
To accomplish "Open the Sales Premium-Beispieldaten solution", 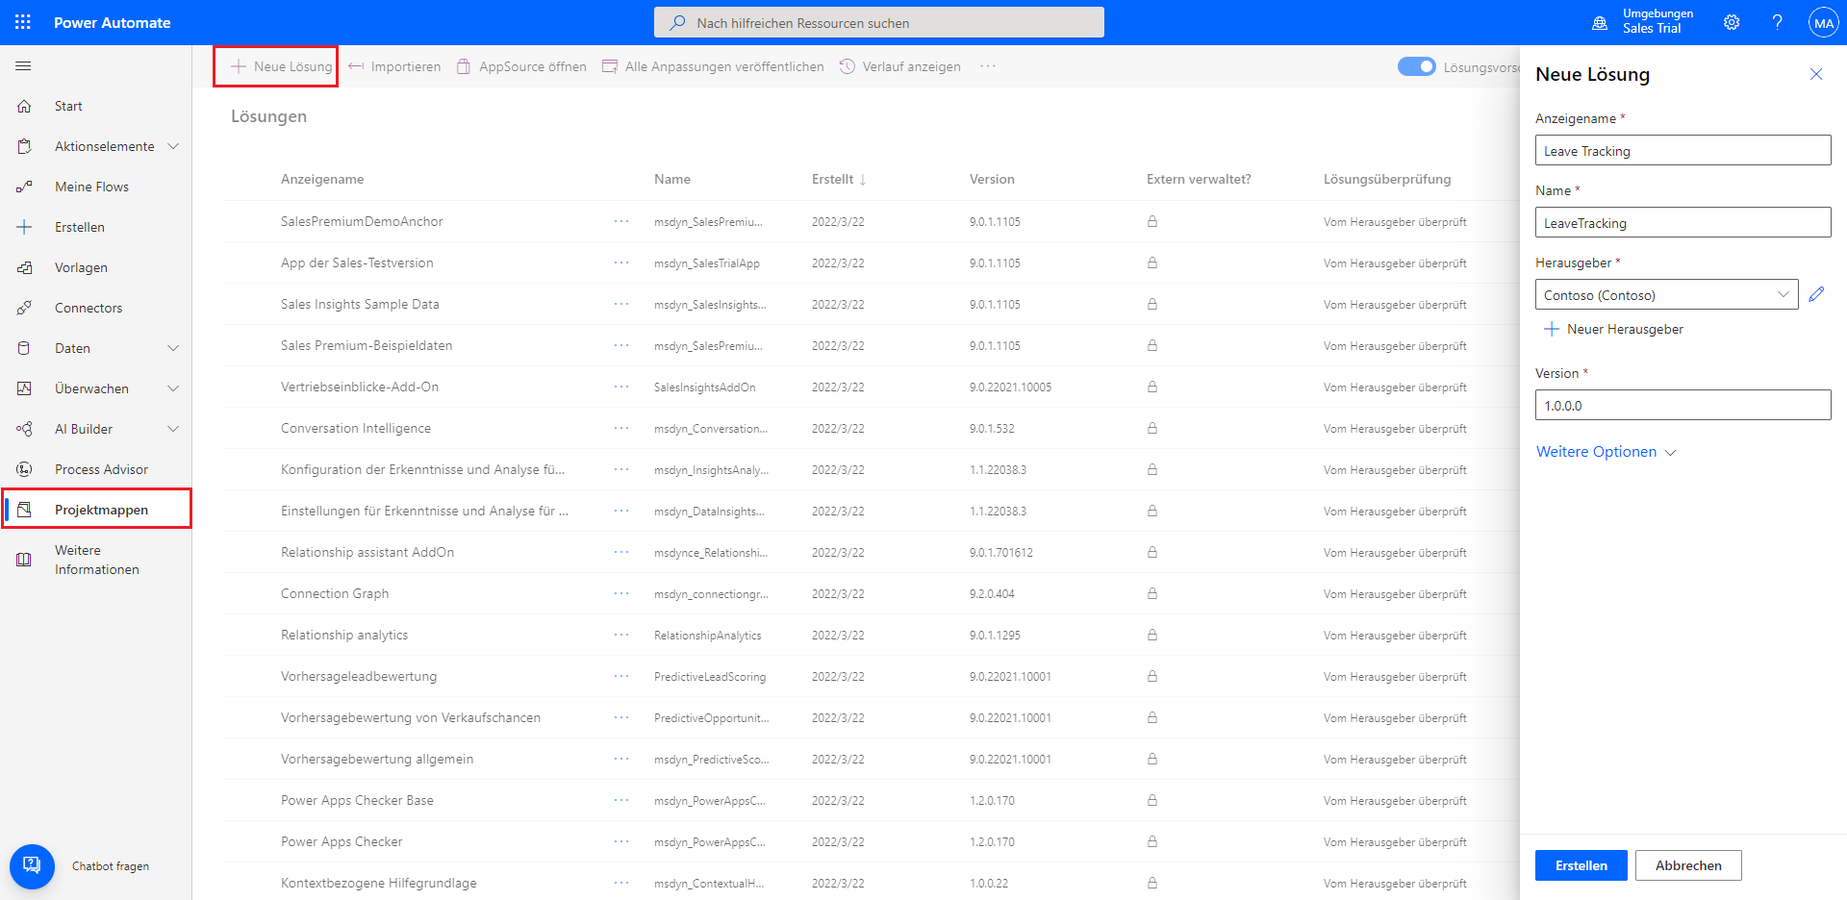I will (367, 345).
